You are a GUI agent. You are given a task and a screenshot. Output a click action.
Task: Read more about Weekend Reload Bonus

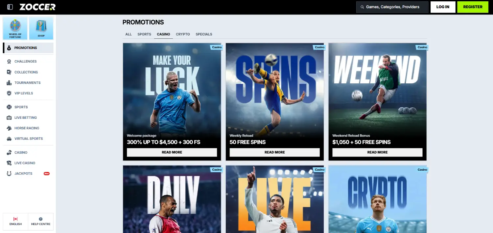click(377, 152)
